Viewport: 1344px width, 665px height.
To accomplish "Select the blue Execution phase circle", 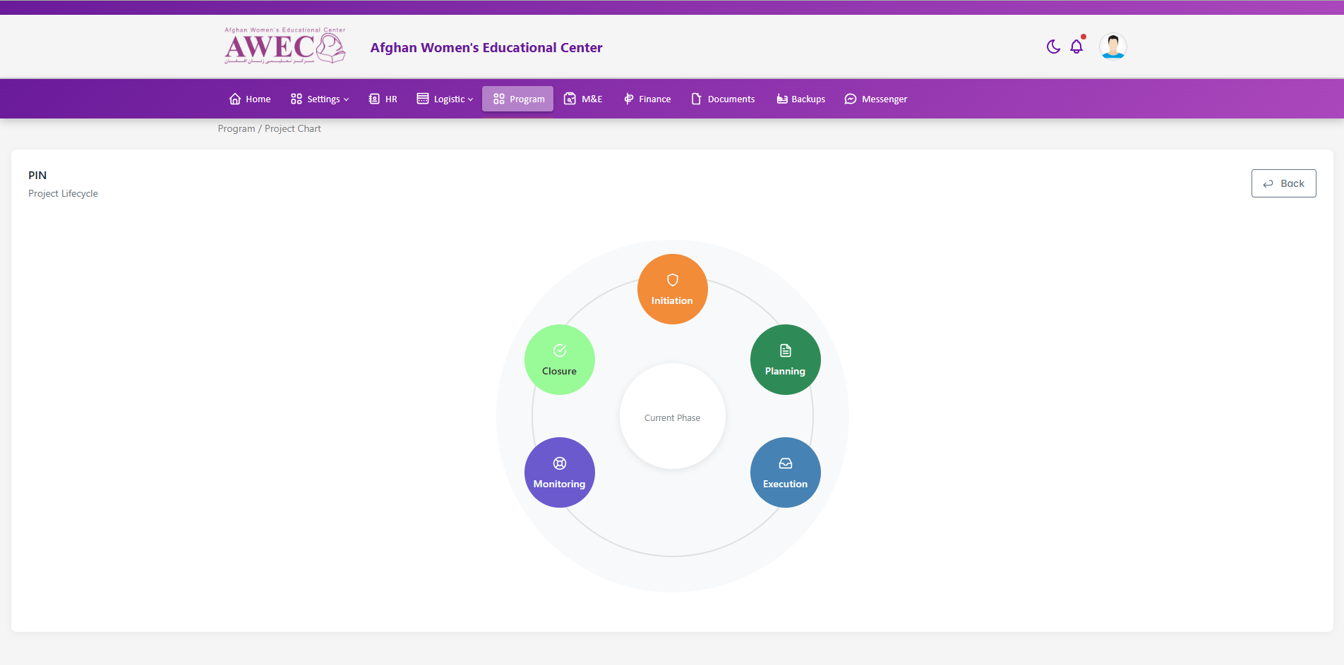I will tap(785, 472).
